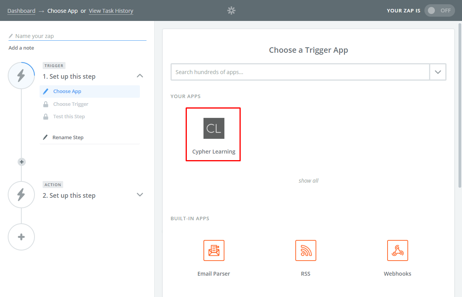Click the Email Parser label
Image resolution: width=462 pixels, height=297 pixels.
pos(214,274)
